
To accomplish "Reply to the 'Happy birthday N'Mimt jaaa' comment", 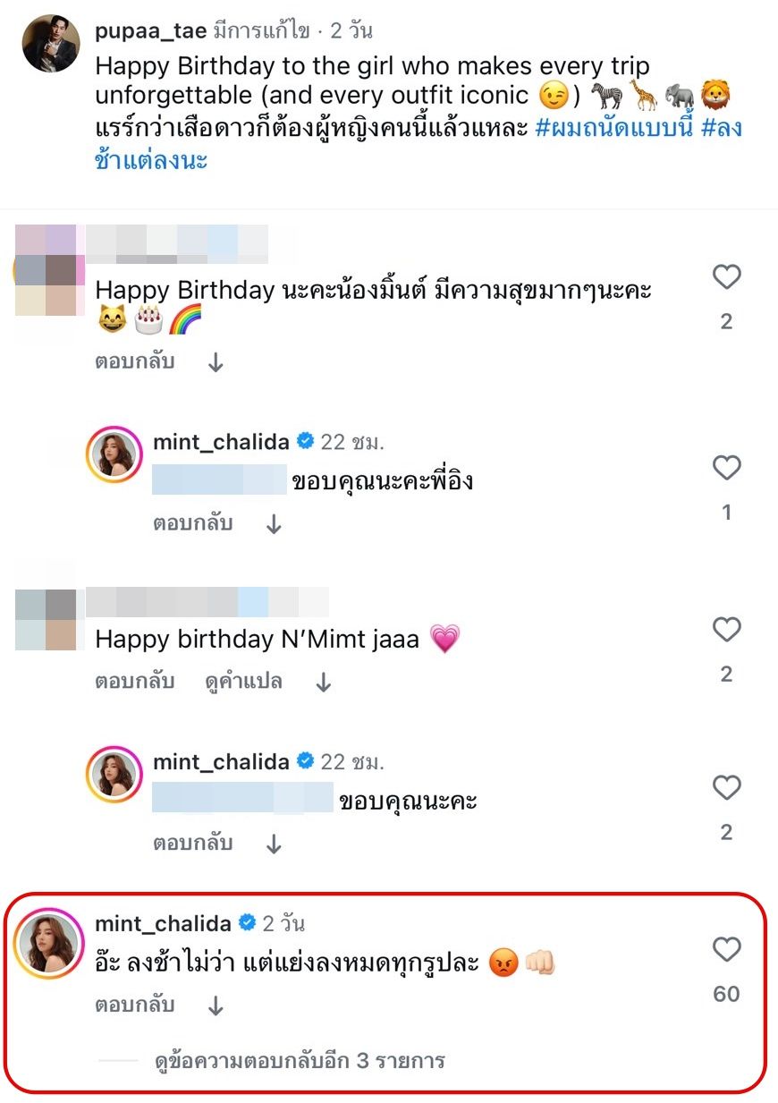I will (x=134, y=682).
